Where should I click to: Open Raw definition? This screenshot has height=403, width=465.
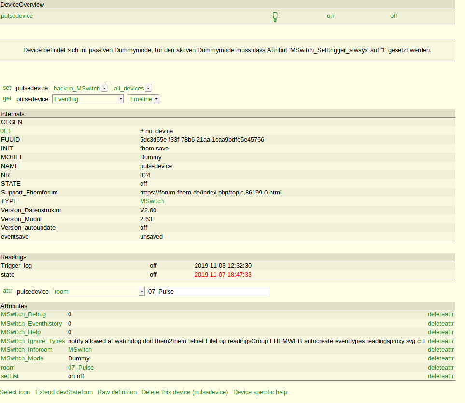point(117,392)
